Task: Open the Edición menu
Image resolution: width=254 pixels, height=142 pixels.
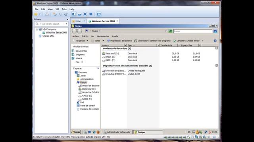Action: click(x=85, y=36)
